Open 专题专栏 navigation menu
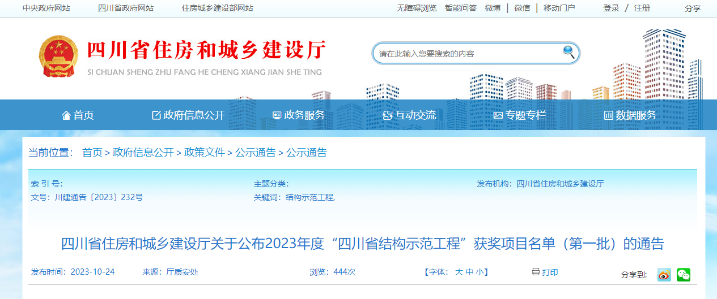The image size is (717, 299). pos(520,115)
